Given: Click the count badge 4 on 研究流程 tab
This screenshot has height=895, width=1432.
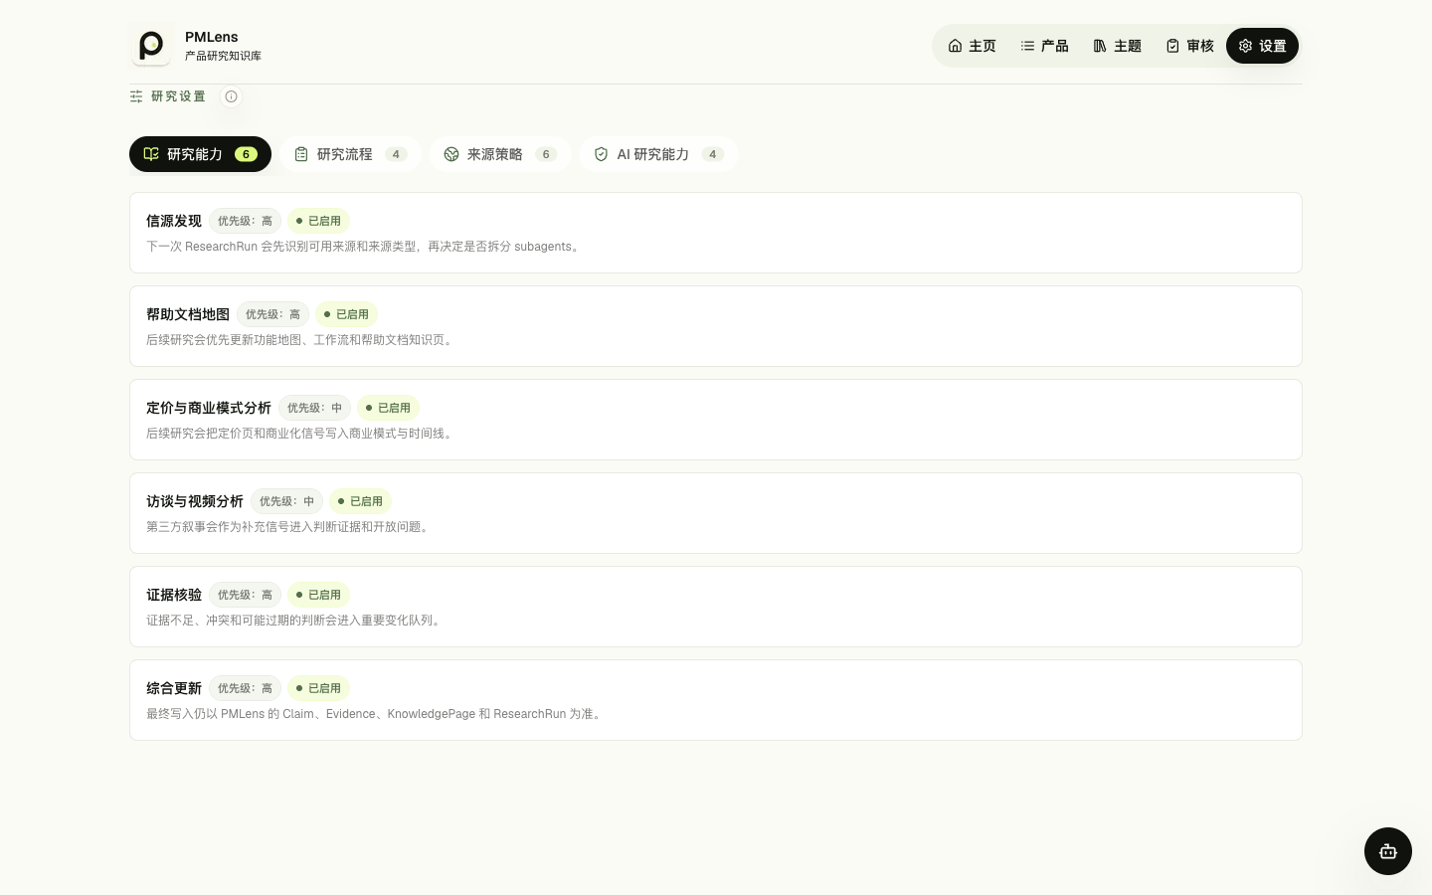Looking at the screenshot, I should [x=396, y=154].
